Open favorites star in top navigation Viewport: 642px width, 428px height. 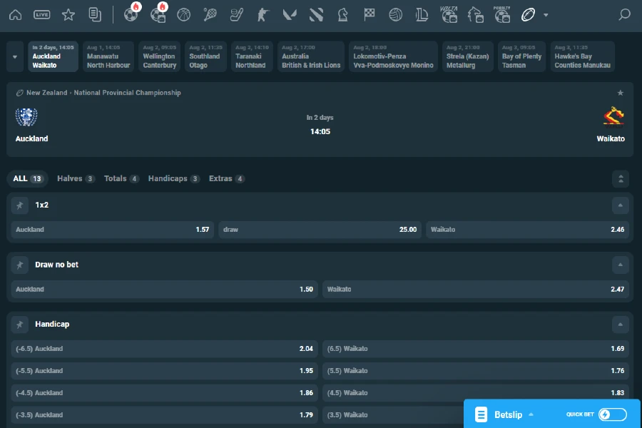(68, 14)
